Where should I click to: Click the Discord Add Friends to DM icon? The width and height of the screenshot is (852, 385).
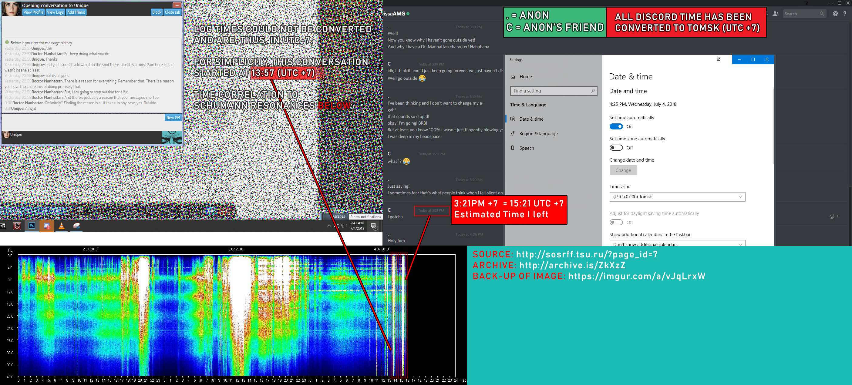click(x=775, y=14)
